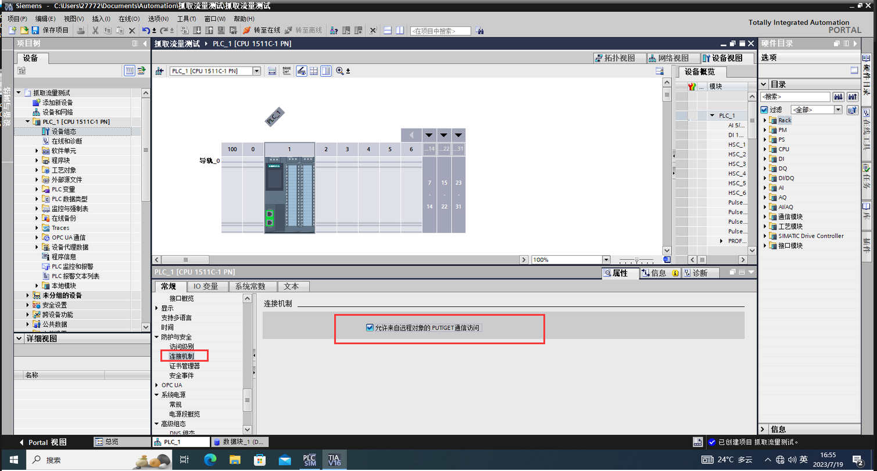Open 数据块_1 editor in bottom bar
The width and height of the screenshot is (877, 471).
coord(239,442)
